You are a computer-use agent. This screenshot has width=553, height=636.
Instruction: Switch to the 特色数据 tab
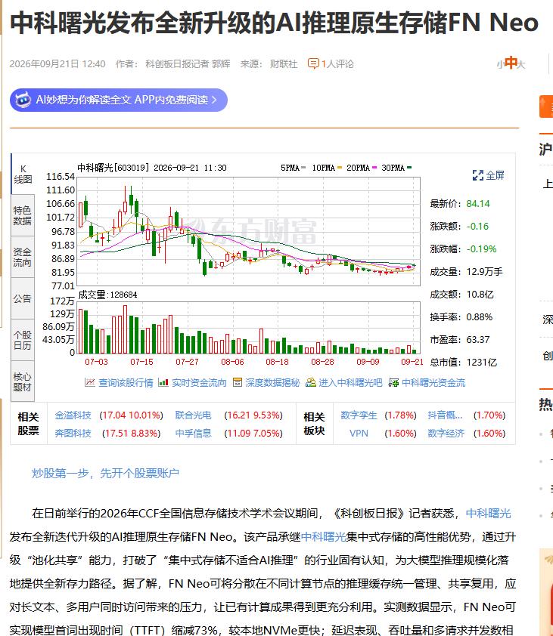[23, 215]
